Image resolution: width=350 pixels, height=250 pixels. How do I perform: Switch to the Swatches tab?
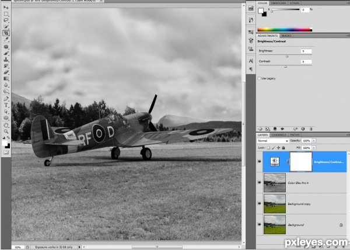279,3
